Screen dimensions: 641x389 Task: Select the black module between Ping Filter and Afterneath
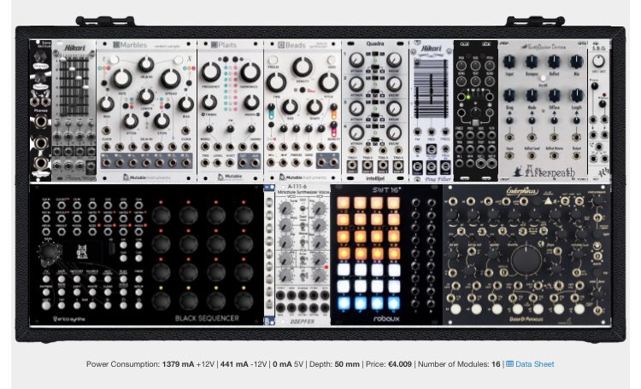click(476, 111)
